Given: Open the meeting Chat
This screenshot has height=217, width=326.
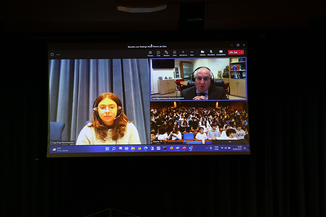Looking at the screenshot, I should coord(158,53).
